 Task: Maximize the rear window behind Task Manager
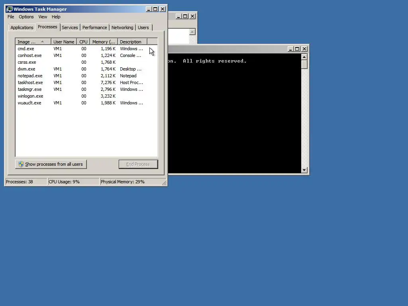point(185,16)
